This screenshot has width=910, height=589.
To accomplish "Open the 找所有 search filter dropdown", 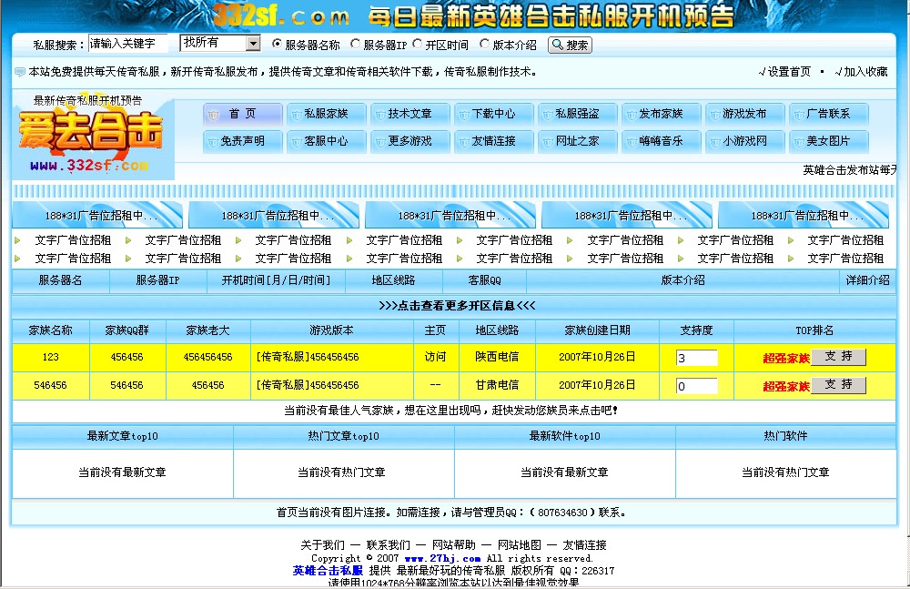I will [x=218, y=42].
